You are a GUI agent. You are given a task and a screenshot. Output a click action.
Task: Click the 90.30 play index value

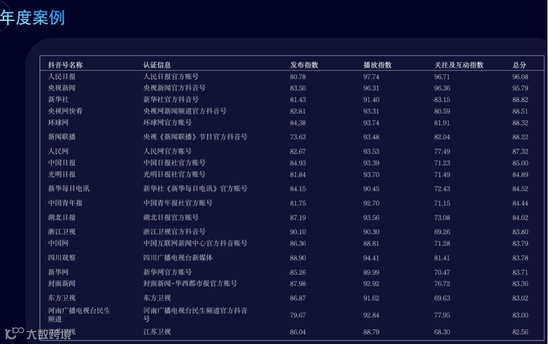click(371, 232)
